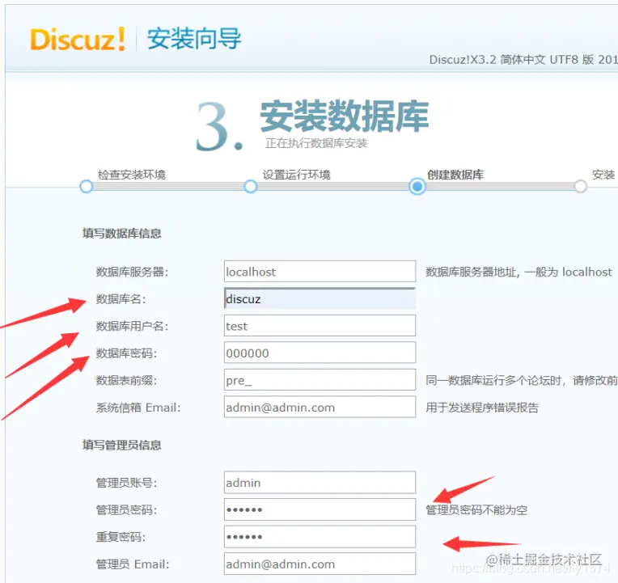The width and height of the screenshot is (618, 583).
Task: Focus the 数据库服务器 localhost field
Action: [320, 271]
